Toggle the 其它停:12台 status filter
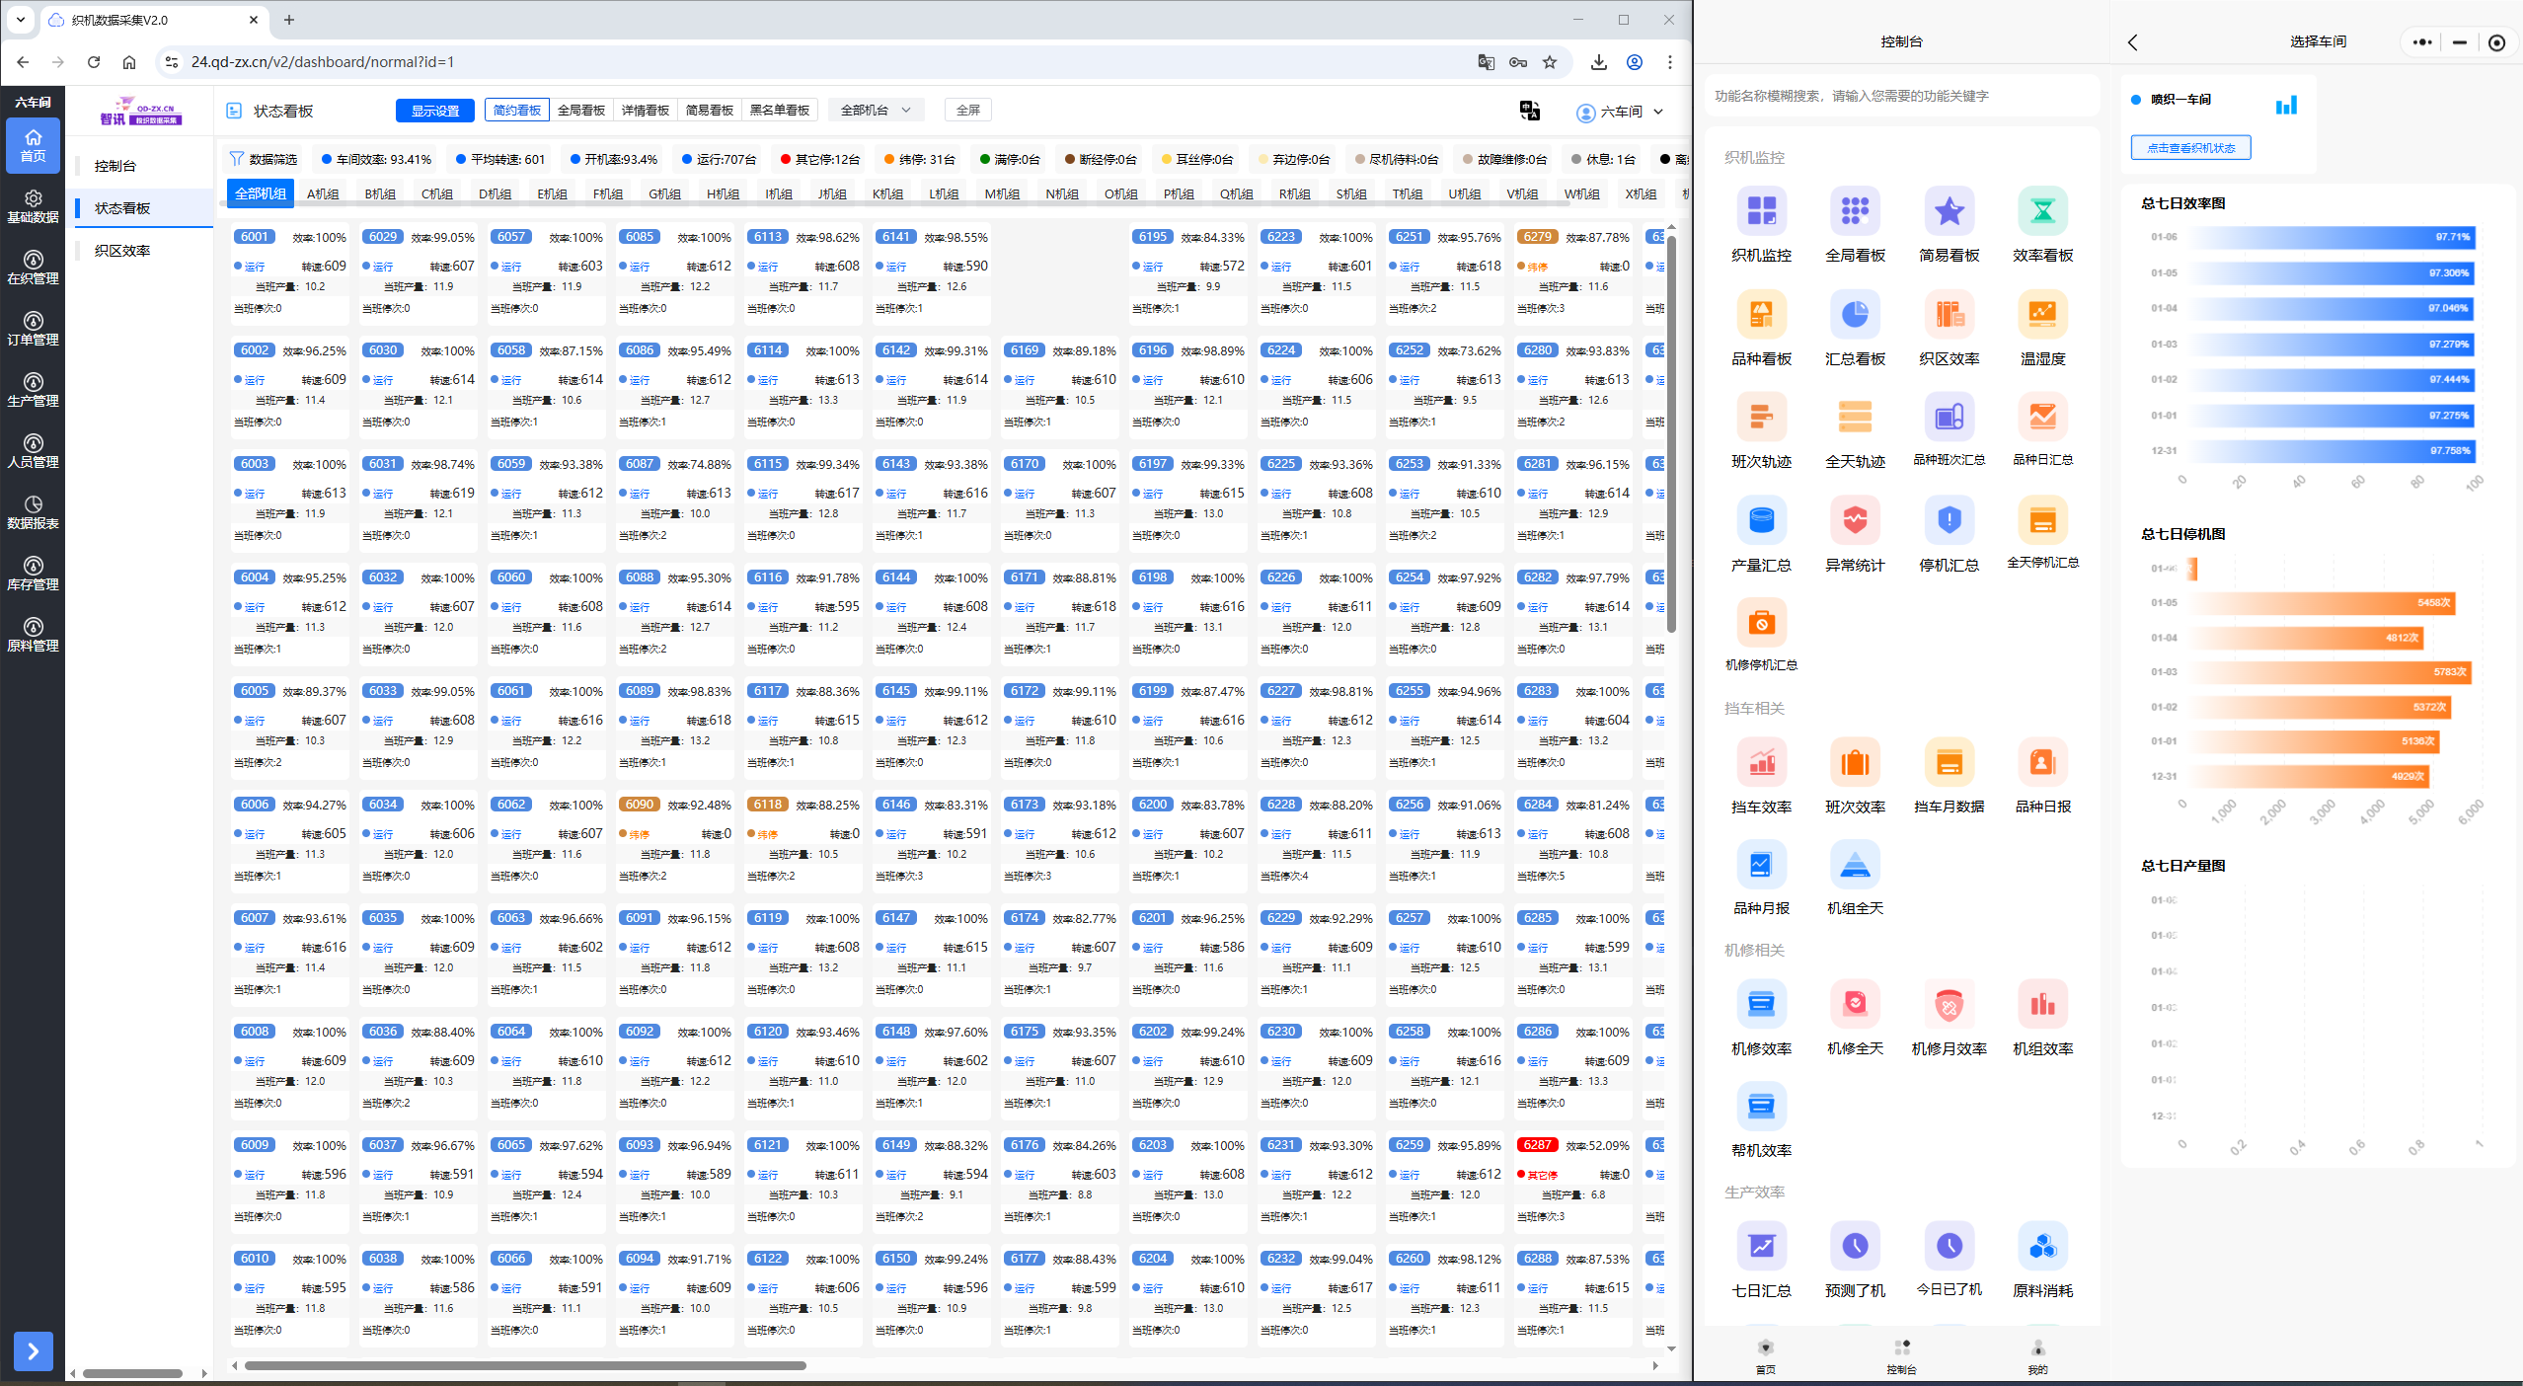The width and height of the screenshot is (2523, 1386). (x=819, y=159)
